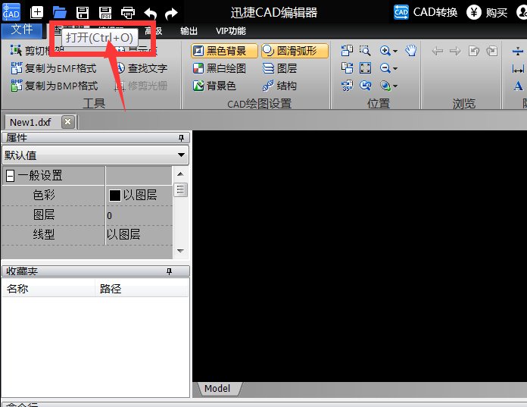This screenshot has height=407, width=527.
Task: Toggle the 黑色背景 black background option
Action: pyautogui.click(x=224, y=51)
